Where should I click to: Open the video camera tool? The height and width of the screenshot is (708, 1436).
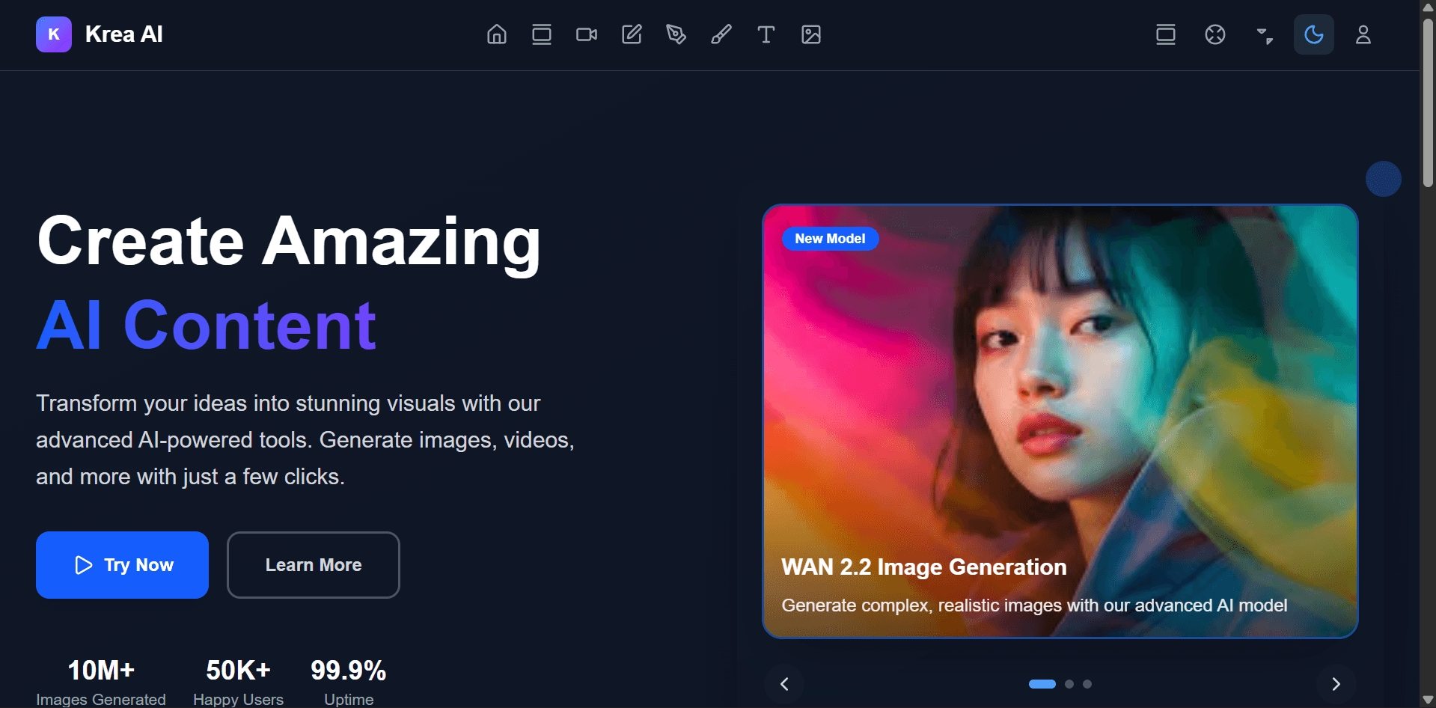pos(587,34)
